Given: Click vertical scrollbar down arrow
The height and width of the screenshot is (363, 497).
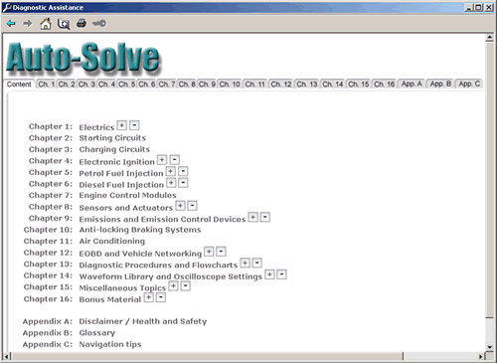Looking at the screenshot, I should tap(490, 347).
